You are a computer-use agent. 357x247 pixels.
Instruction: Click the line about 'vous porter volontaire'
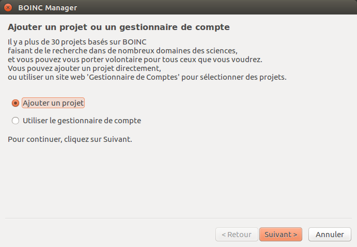point(134,60)
